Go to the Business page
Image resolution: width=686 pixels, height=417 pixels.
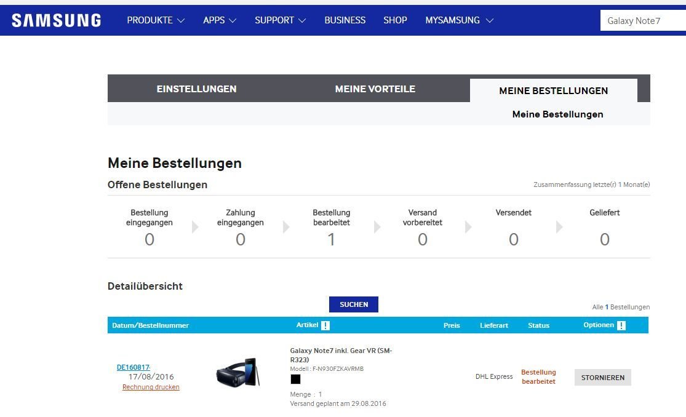(x=345, y=20)
